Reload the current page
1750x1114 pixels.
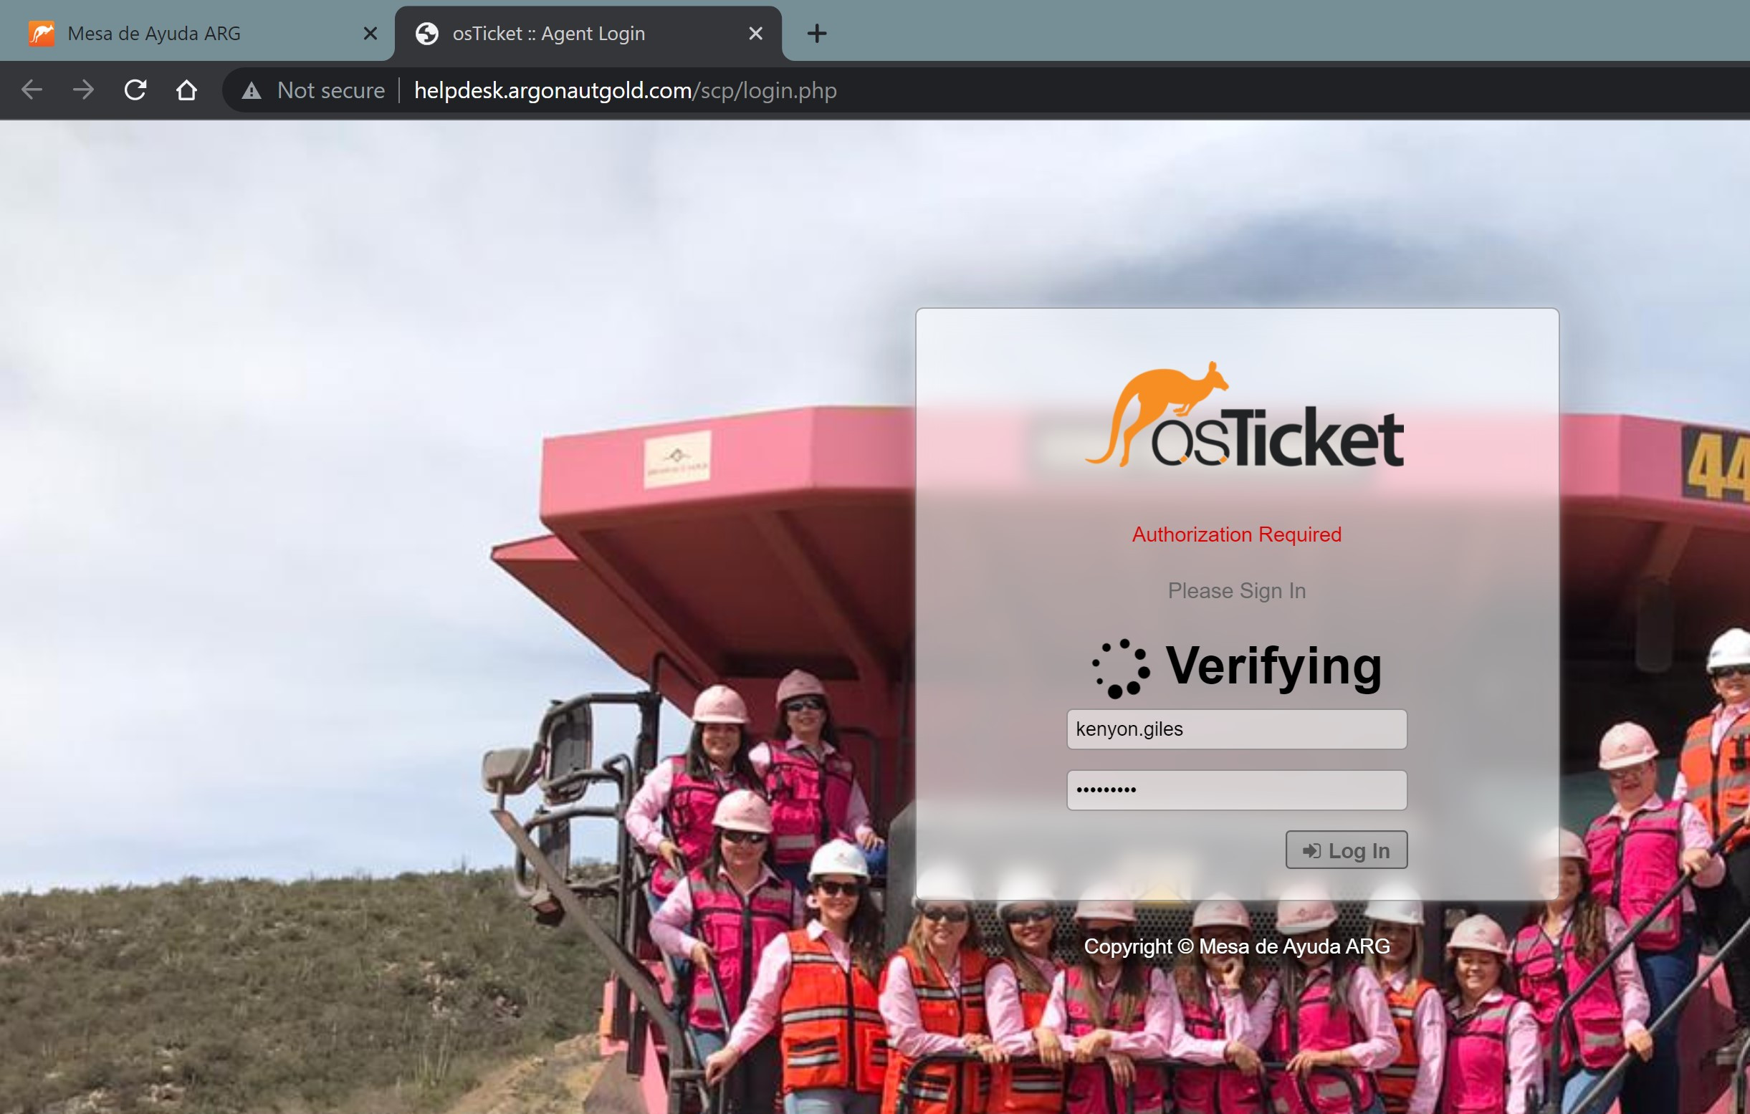pos(135,90)
